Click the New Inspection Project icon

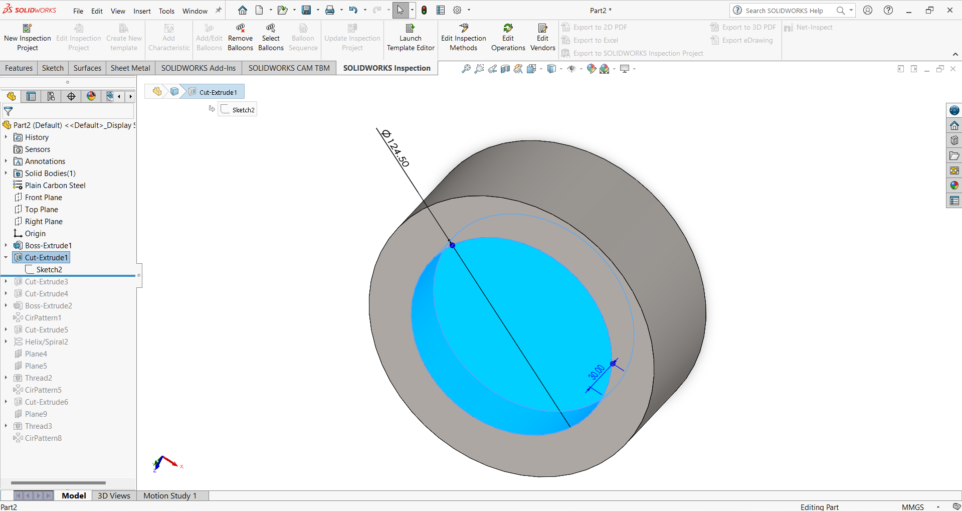pyautogui.click(x=28, y=29)
